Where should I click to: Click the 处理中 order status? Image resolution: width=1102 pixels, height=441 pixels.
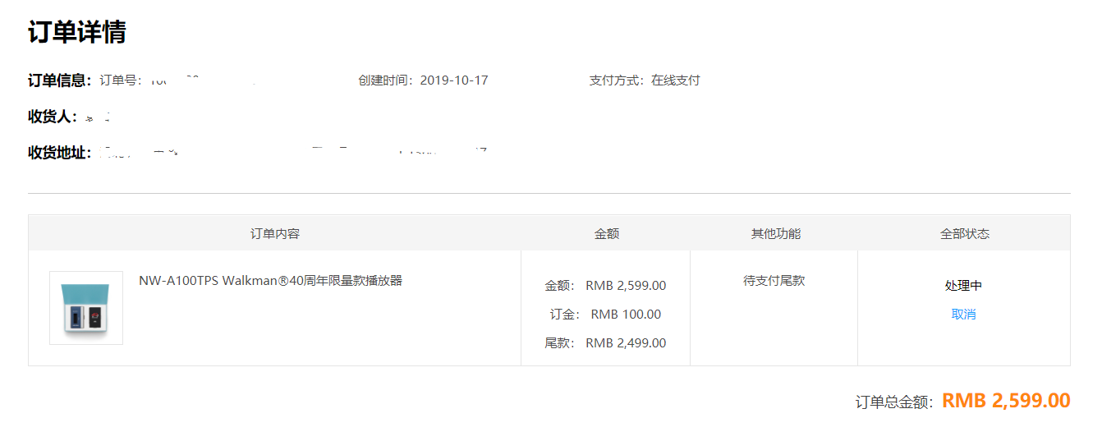click(x=963, y=286)
